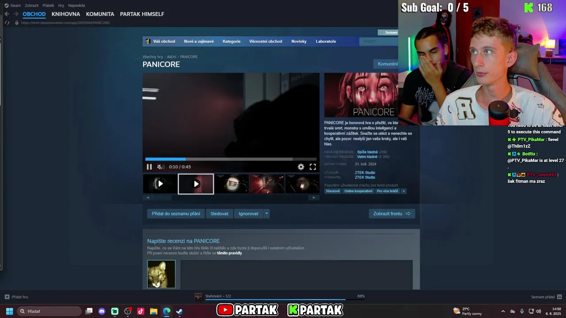Click the Windows taskbar search box
Image resolution: width=566 pixels, height=318 pixels.
tap(49, 311)
